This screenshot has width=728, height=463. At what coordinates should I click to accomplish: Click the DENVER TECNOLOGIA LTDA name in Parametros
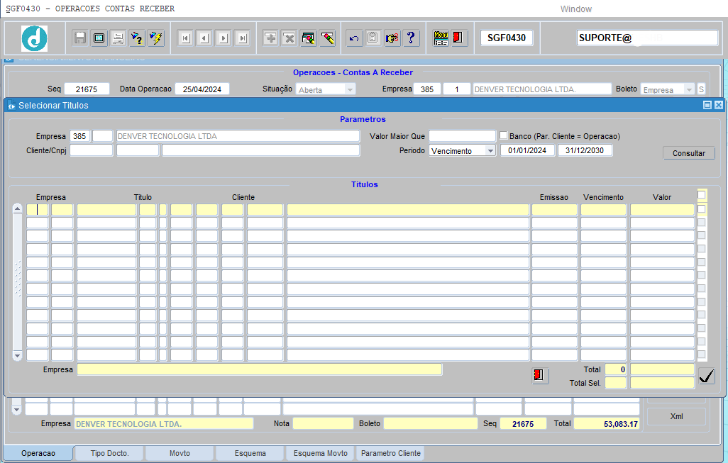pyautogui.click(x=238, y=136)
